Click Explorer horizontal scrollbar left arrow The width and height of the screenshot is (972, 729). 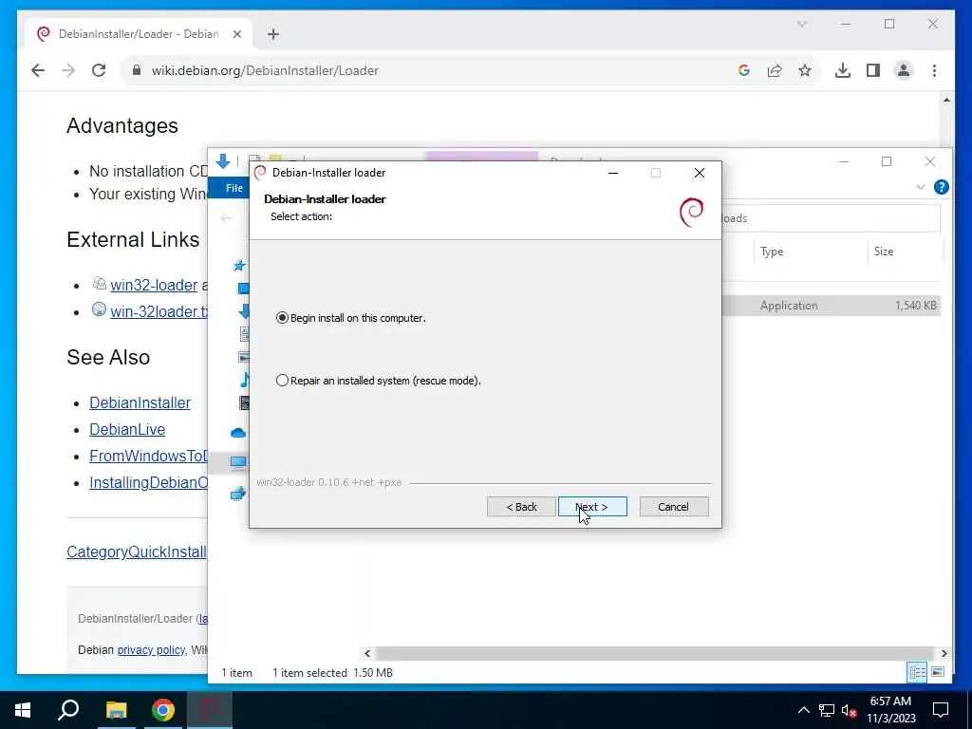pos(367,653)
